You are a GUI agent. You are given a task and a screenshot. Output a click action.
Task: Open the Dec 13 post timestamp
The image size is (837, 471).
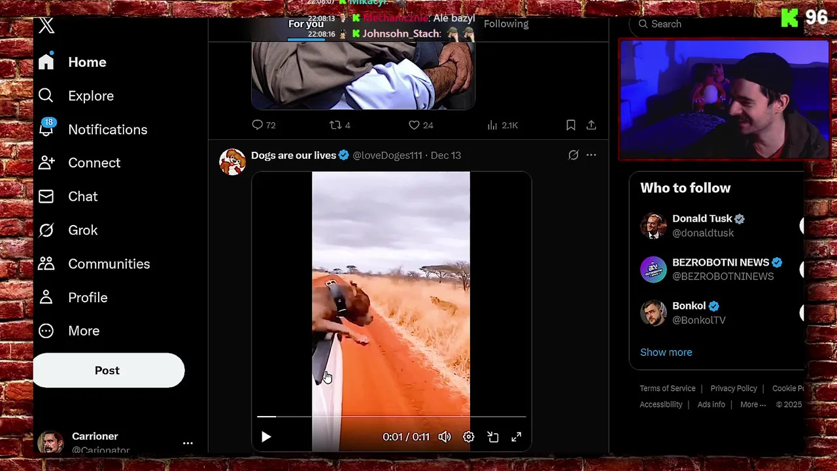pyautogui.click(x=446, y=156)
